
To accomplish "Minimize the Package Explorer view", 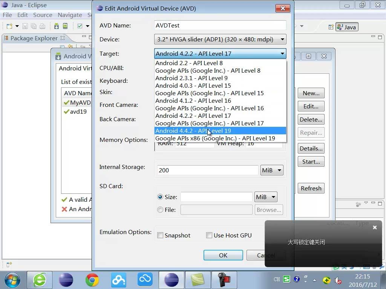I will [x=84, y=37].
